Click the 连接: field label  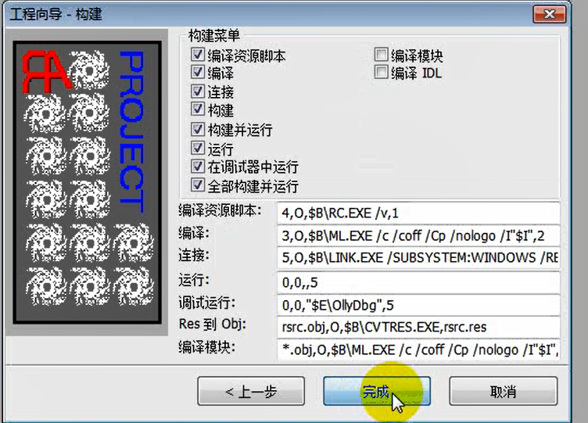194,256
